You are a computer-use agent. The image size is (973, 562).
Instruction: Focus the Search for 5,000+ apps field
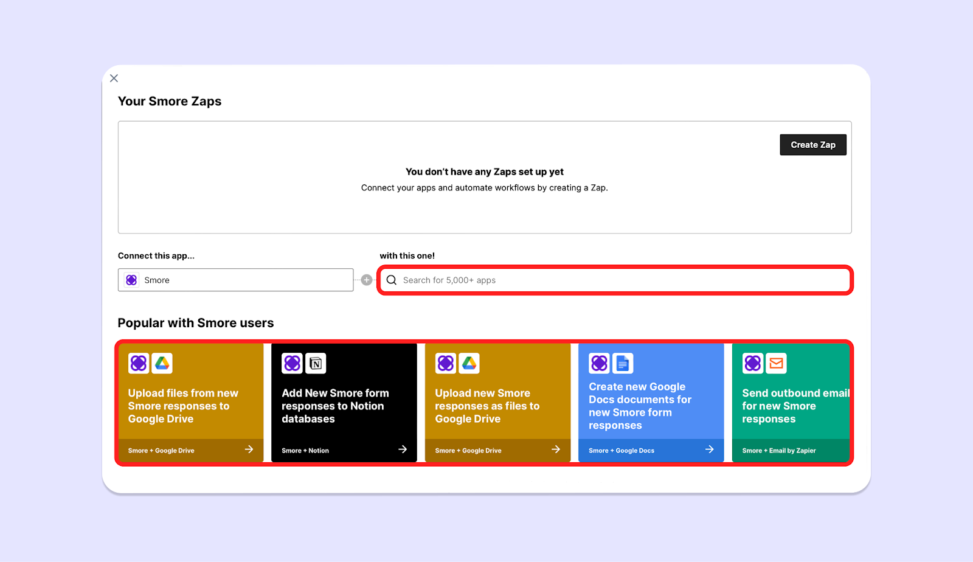pos(615,280)
